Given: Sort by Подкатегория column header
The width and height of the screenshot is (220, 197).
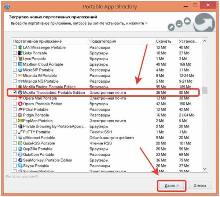Looking at the screenshot, I should 121,41.
